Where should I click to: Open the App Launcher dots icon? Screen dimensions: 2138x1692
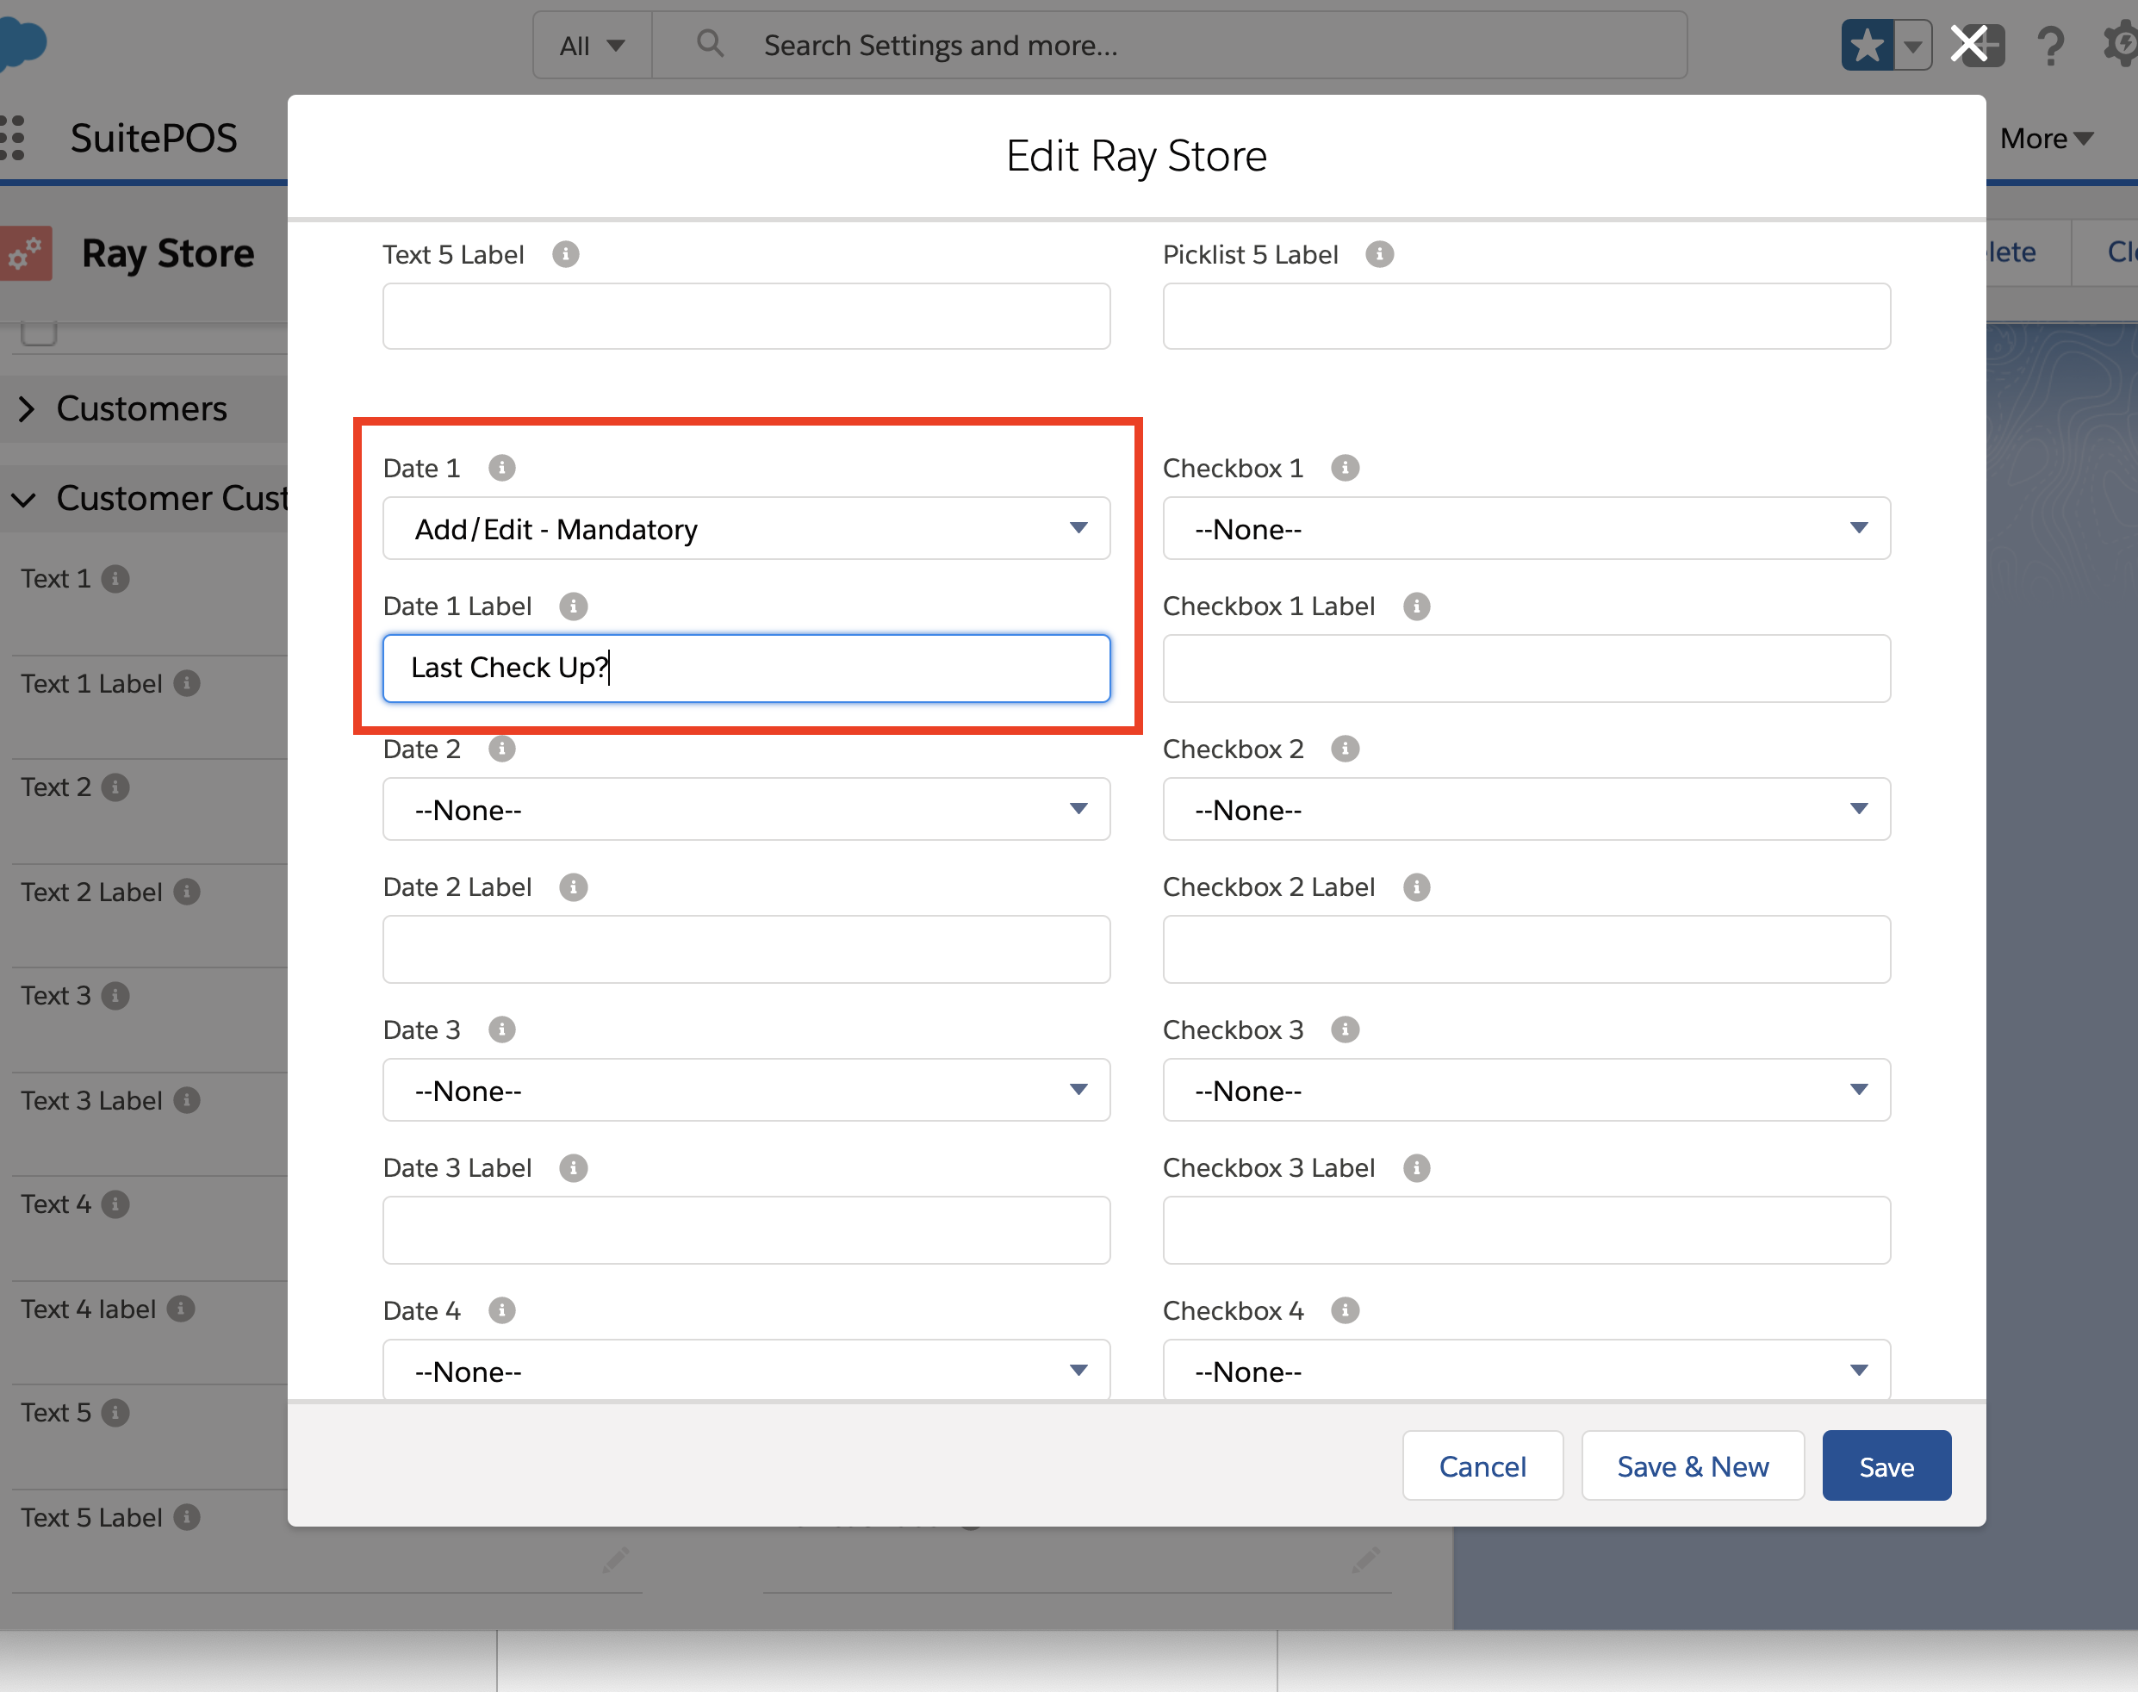[13, 138]
